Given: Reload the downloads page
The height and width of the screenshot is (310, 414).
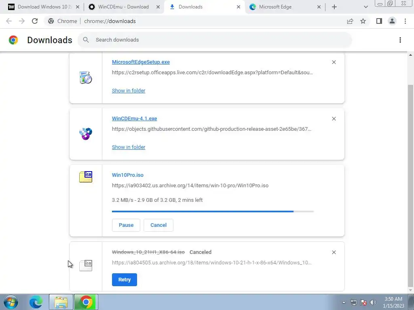Looking at the screenshot, I should (x=35, y=21).
